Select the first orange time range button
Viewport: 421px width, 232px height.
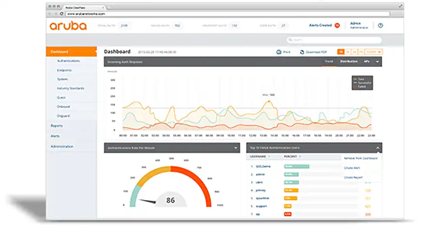click(x=341, y=52)
